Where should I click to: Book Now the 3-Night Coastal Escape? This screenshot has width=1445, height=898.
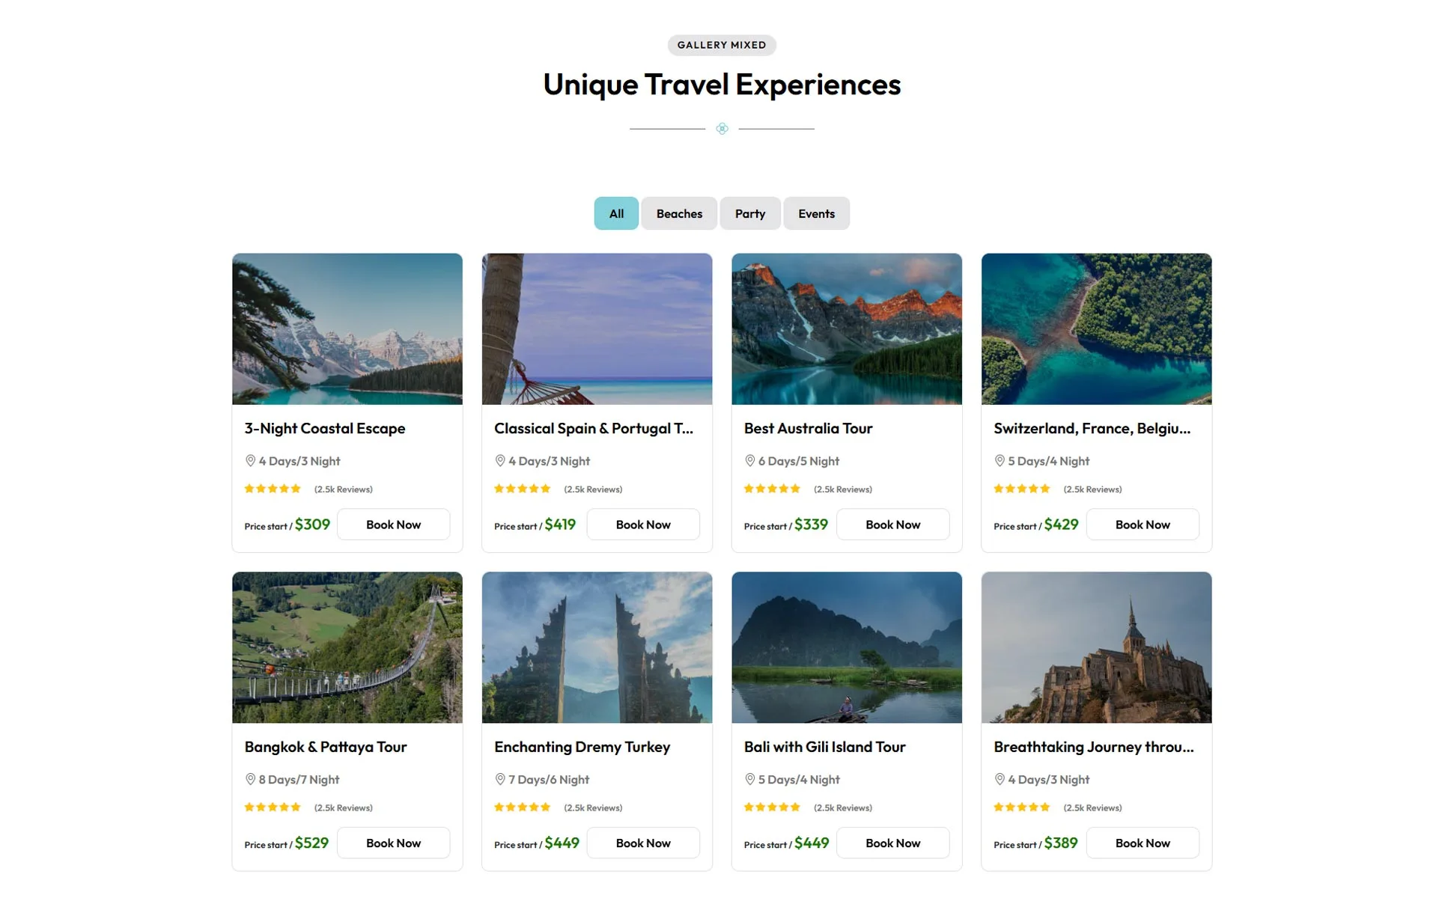[393, 525]
